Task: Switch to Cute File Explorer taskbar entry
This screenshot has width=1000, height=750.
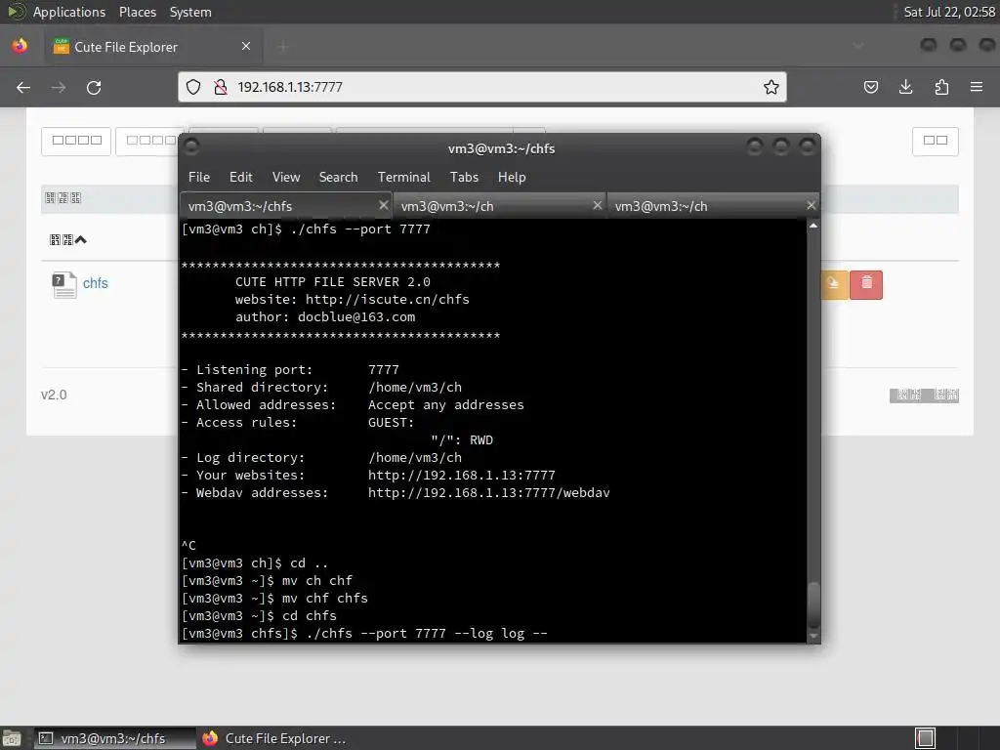Action: click(275, 738)
